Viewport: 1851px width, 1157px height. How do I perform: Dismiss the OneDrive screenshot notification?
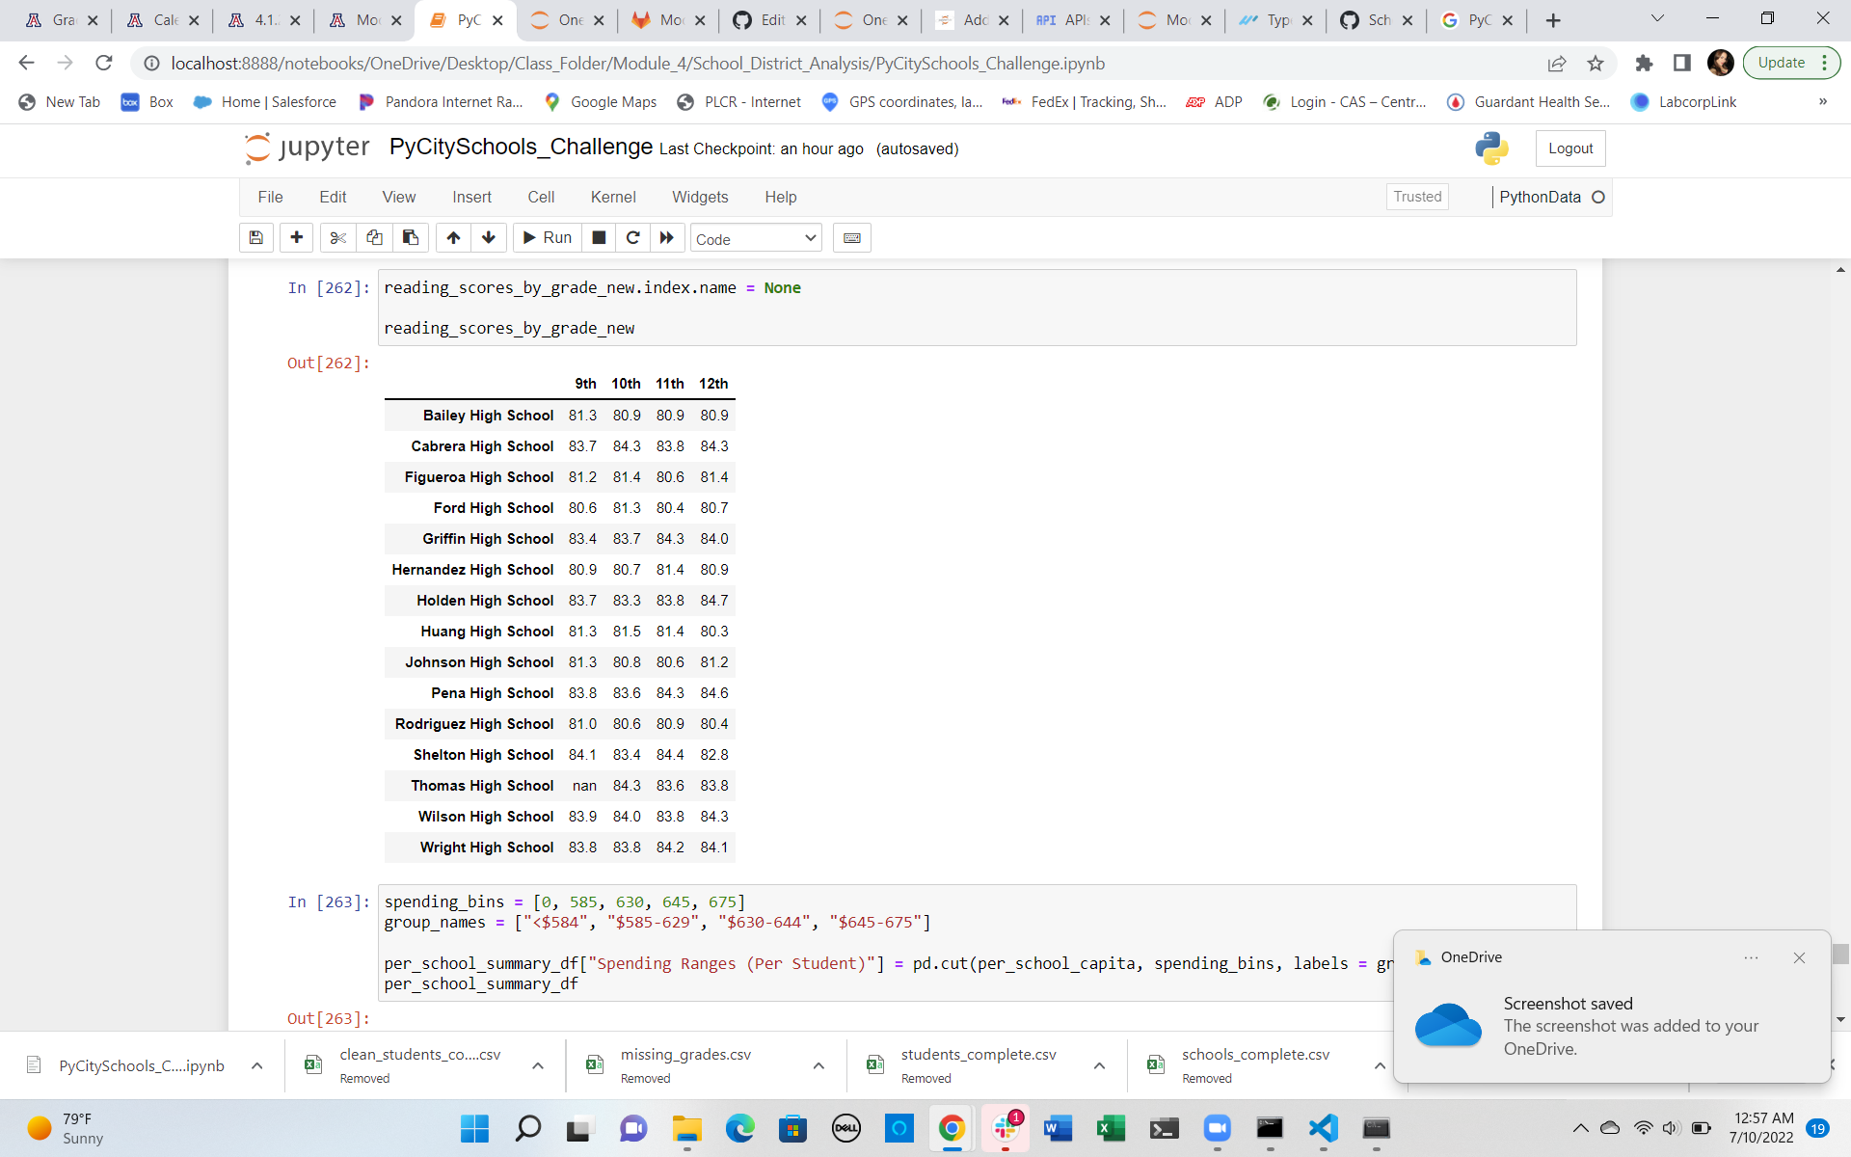(1798, 957)
